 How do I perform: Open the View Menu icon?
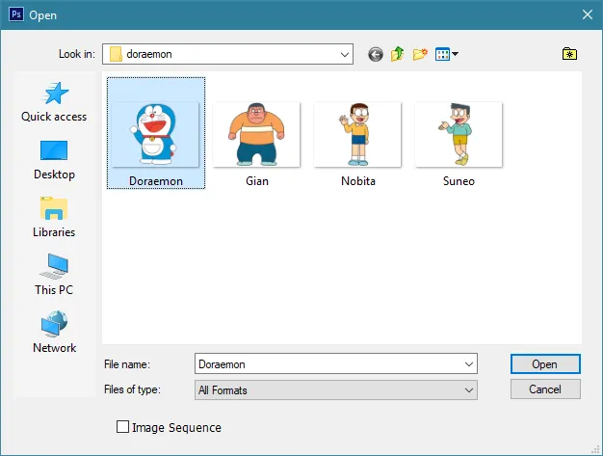click(x=442, y=54)
